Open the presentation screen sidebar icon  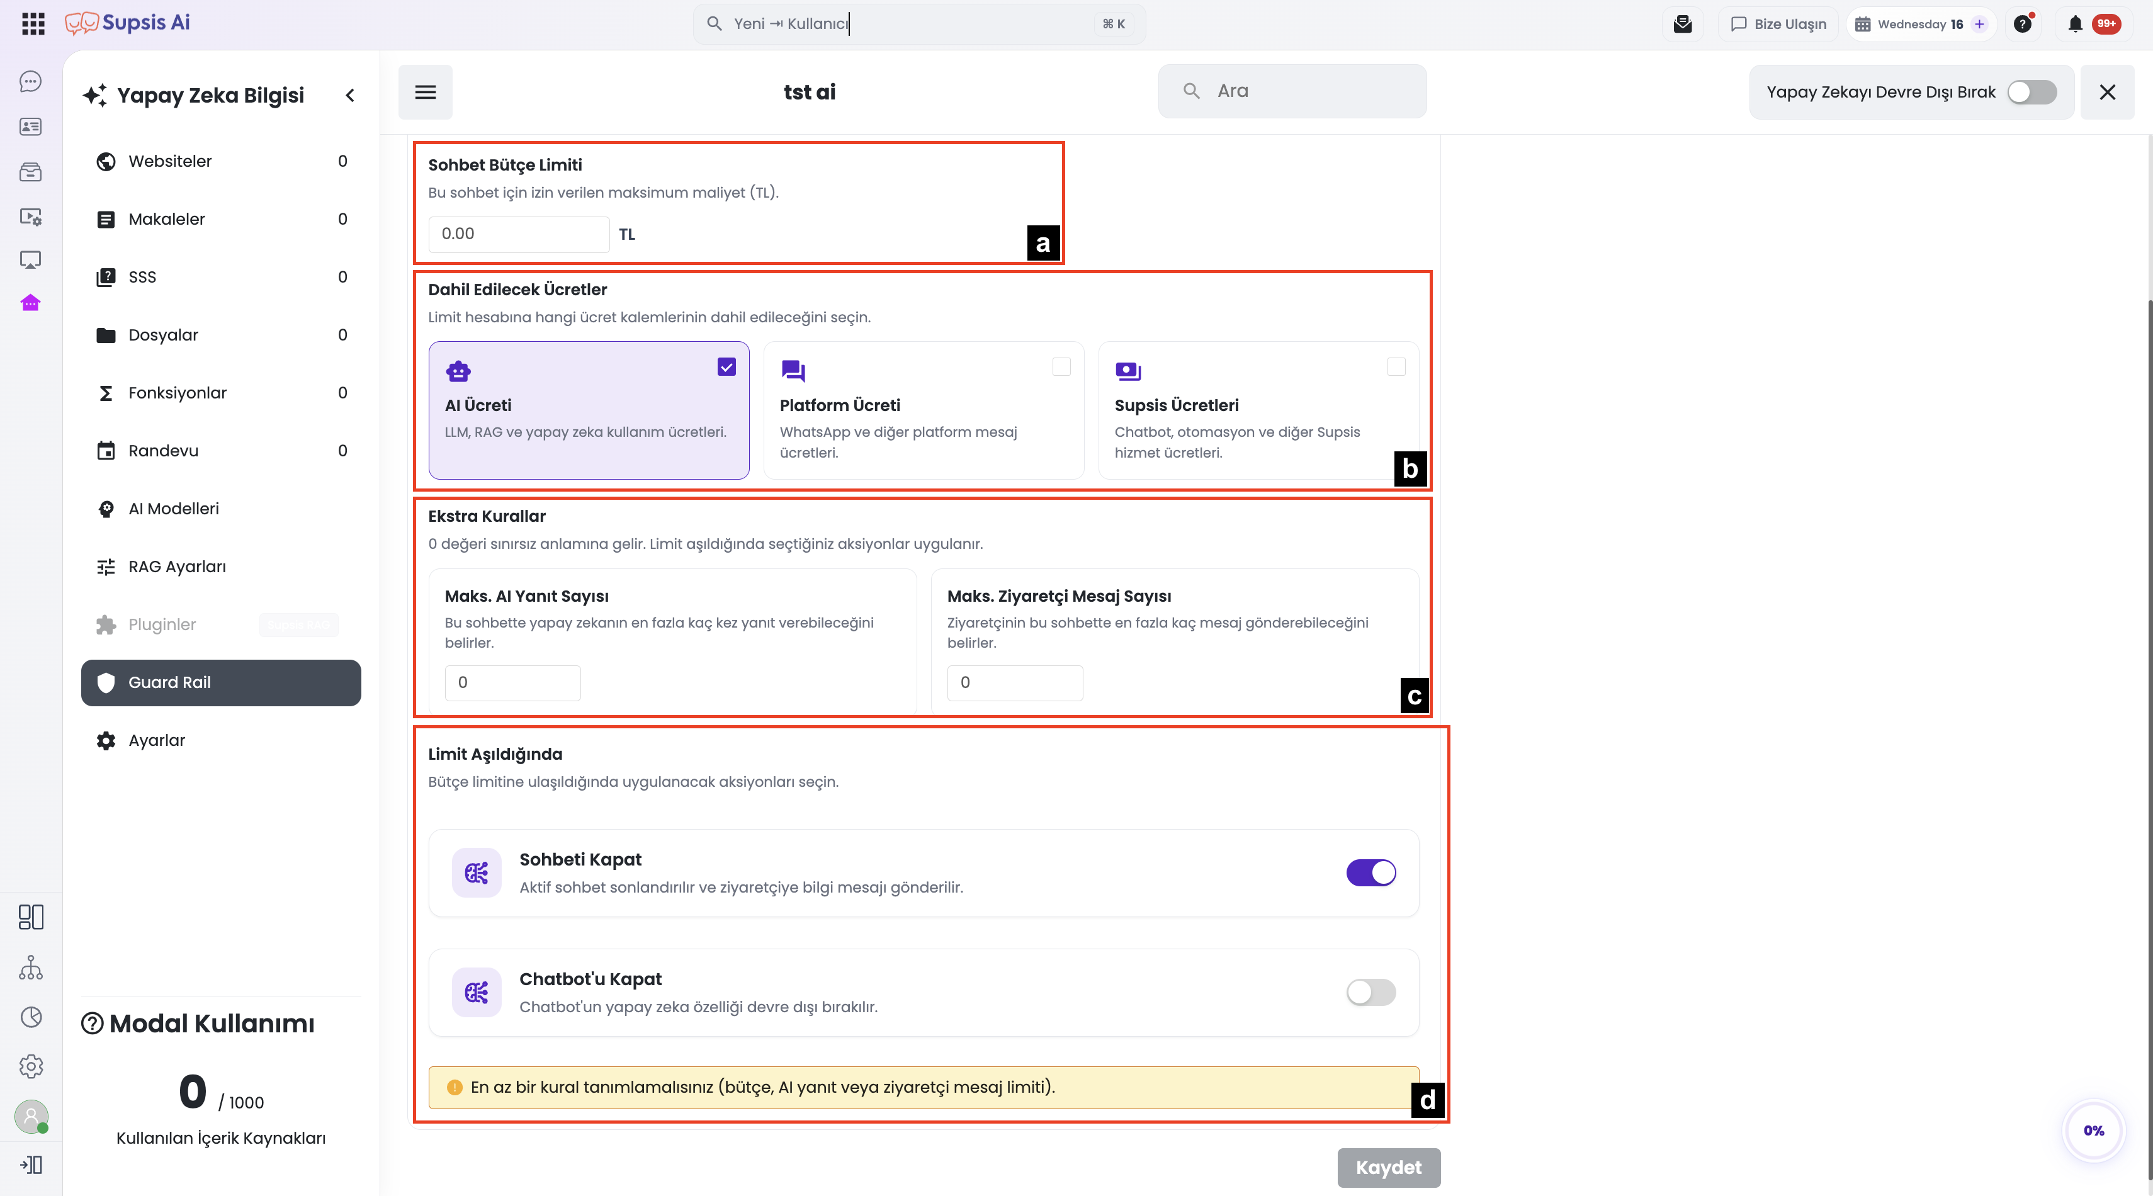31,260
